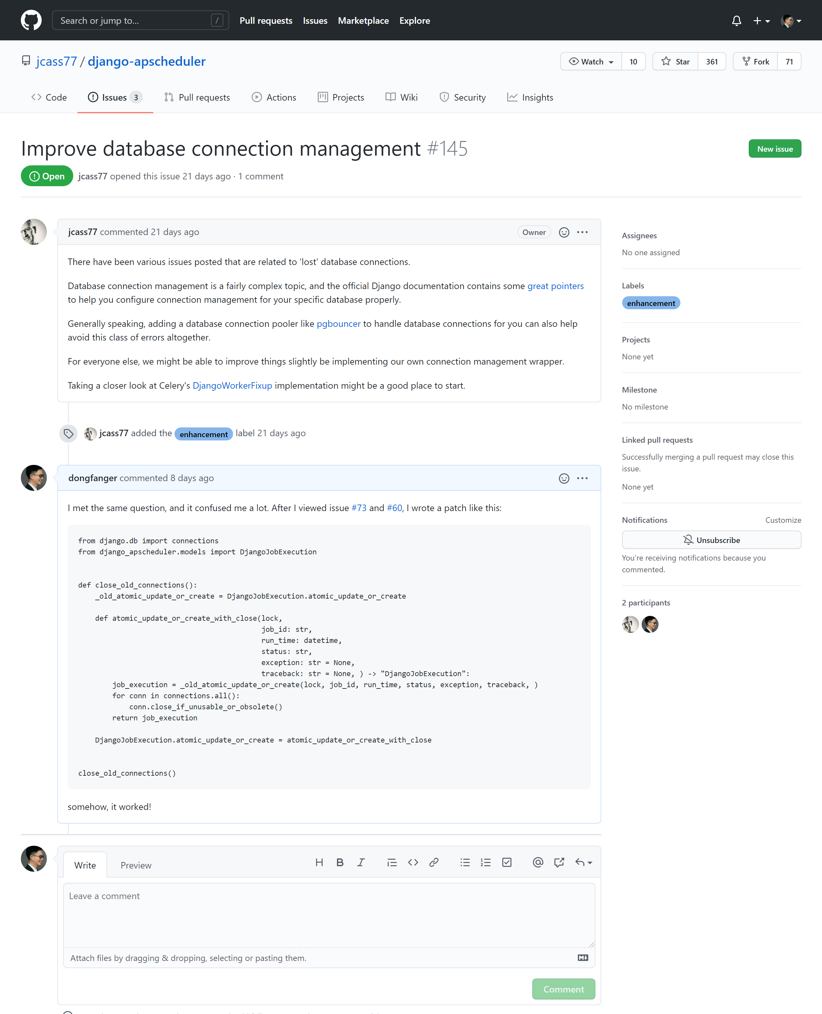This screenshot has height=1014, width=822.
Task: Open the great pointers link
Action: [555, 286]
